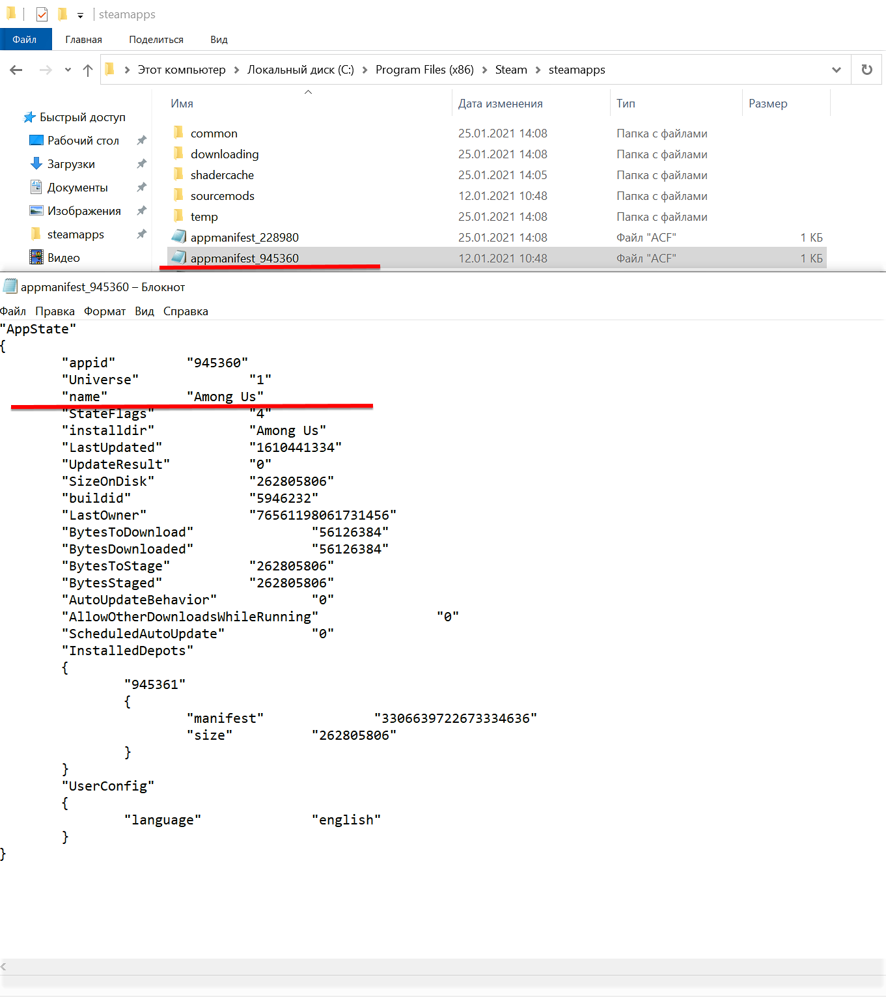Open Notepad Вид menu
Image resolution: width=886 pixels, height=997 pixels.
point(145,311)
